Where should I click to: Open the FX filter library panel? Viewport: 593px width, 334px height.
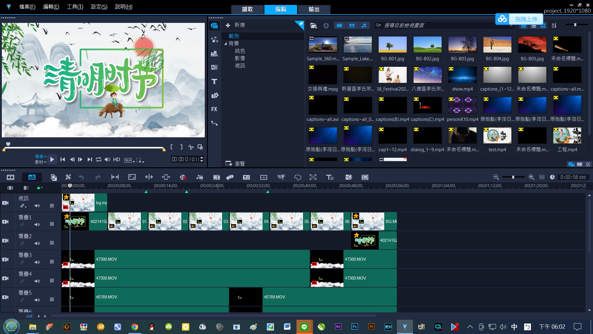pyautogui.click(x=214, y=109)
